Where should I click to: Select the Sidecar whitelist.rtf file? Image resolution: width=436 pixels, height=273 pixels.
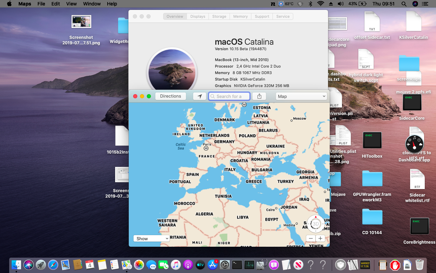[417, 180]
